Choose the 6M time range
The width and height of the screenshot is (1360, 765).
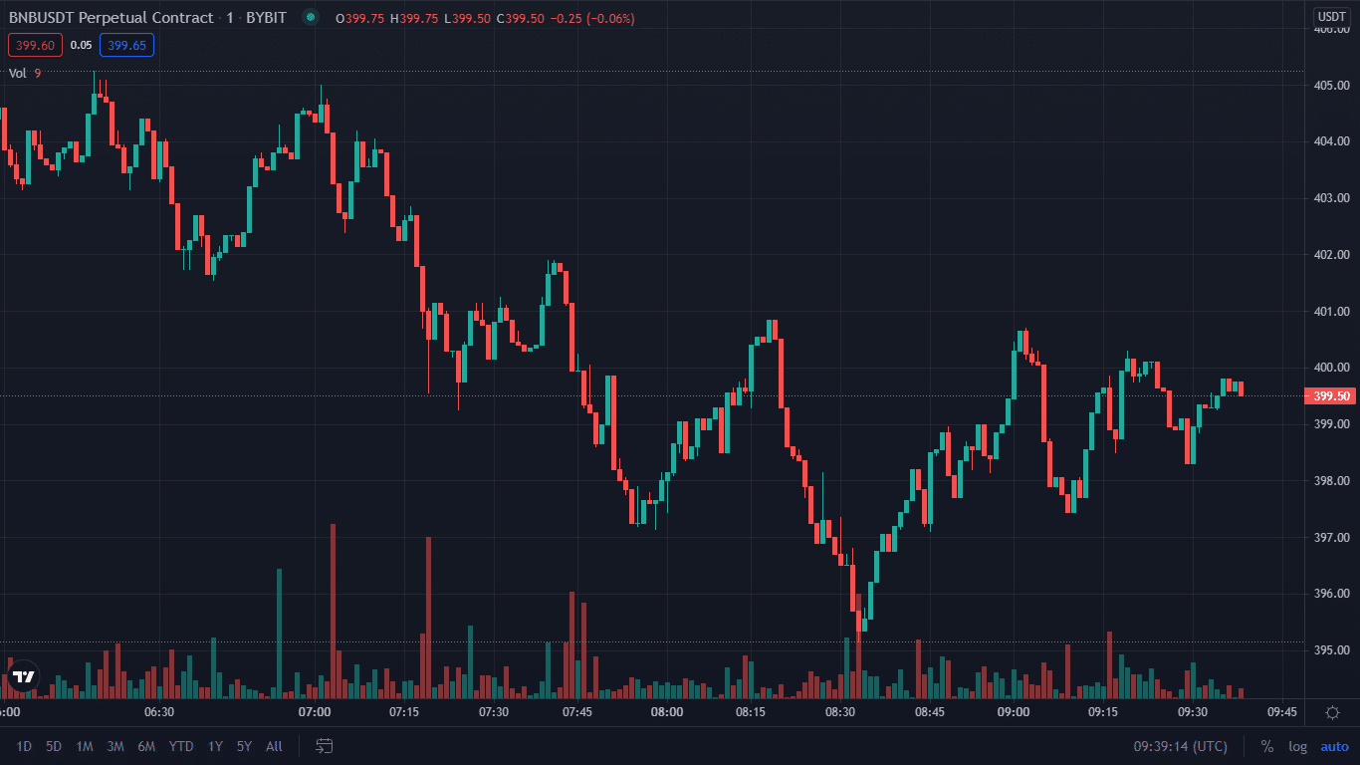pyautogui.click(x=146, y=746)
